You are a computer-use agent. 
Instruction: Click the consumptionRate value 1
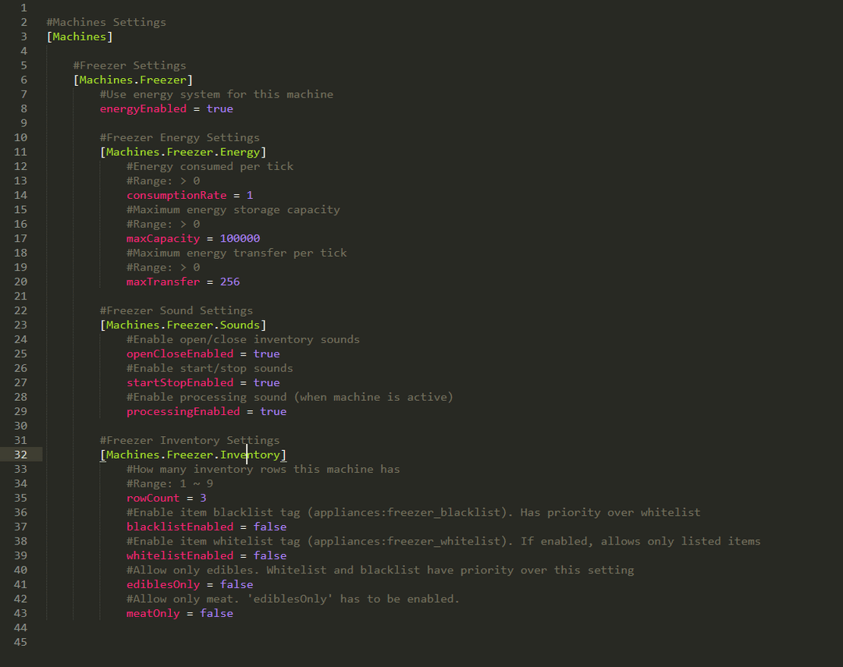250,195
